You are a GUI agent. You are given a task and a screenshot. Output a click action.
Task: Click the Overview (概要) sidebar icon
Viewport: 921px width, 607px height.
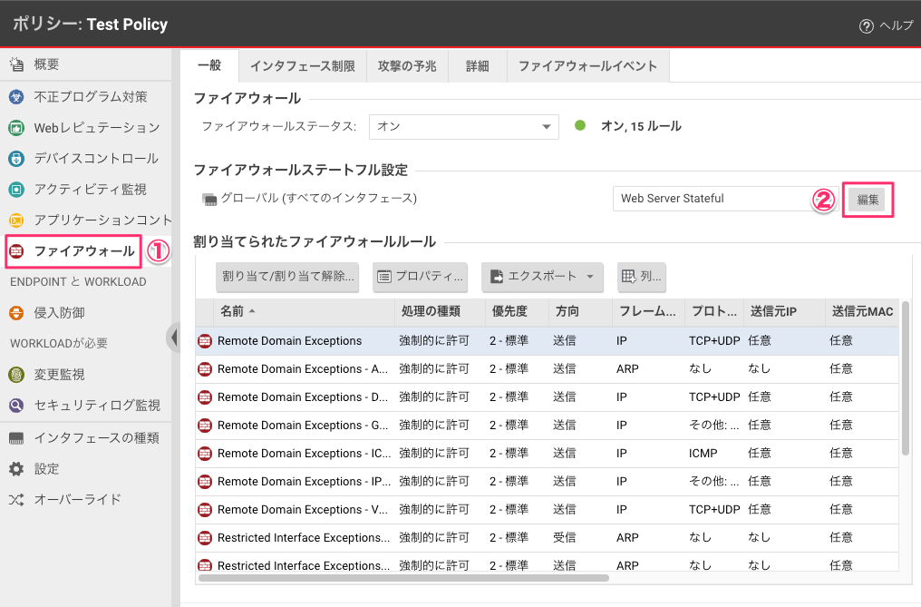(16, 64)
